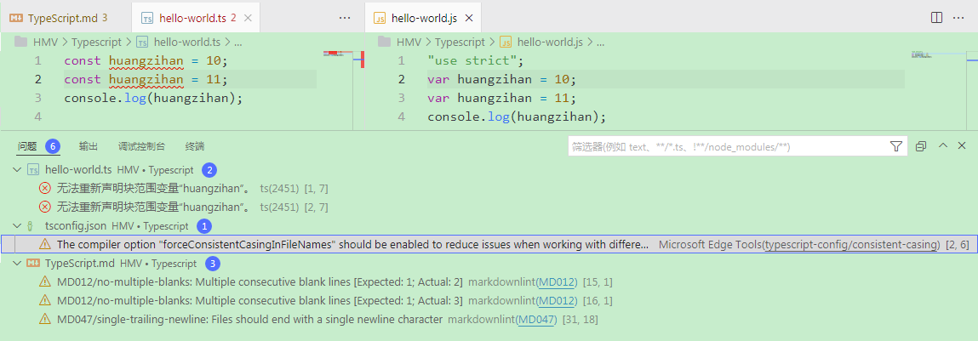Open left editor group more actions menu
The height and width of the screenshot is (341, 978).
pyautogui.click(x=345, y=18)
